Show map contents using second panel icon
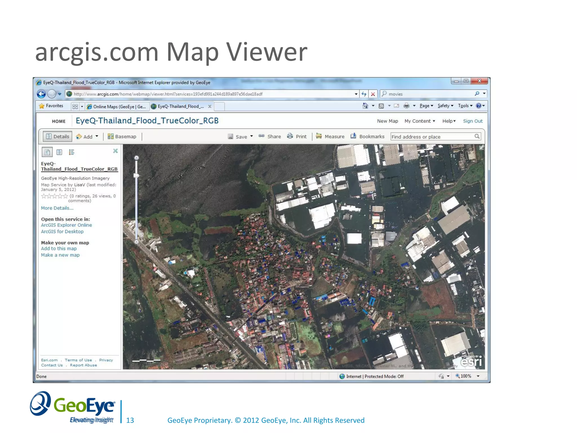The image size is (577, 433). pos(59,152)
